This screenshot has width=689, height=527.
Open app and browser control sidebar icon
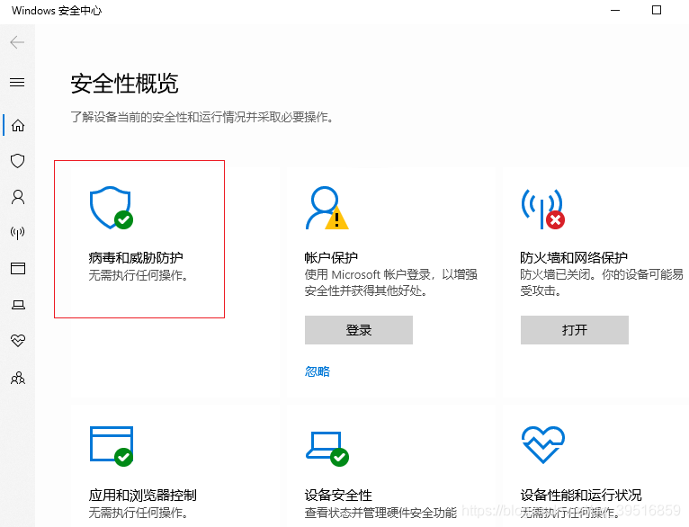(x=18, y=268)
